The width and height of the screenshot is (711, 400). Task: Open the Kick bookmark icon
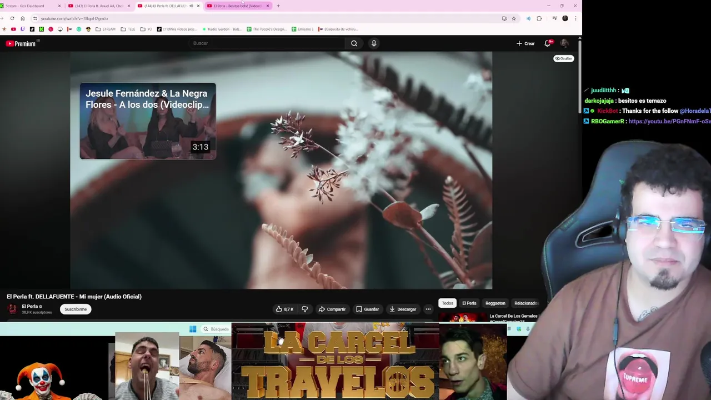41,29
